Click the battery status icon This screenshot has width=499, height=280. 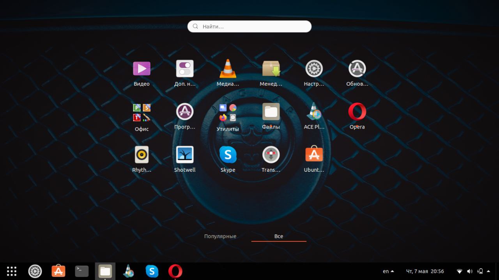[x=480, y=271]
